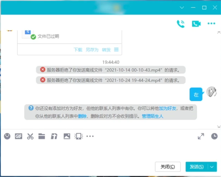Open the emoji picker
This screenshot has width=221, height=177.
[x=7, y=136]
